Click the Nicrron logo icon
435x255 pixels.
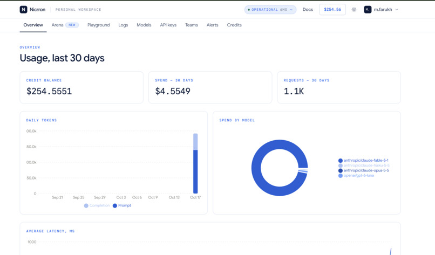coord(23,9)
